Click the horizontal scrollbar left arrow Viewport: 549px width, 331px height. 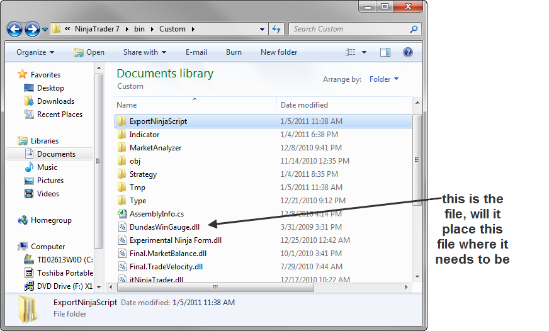point(111,287)
